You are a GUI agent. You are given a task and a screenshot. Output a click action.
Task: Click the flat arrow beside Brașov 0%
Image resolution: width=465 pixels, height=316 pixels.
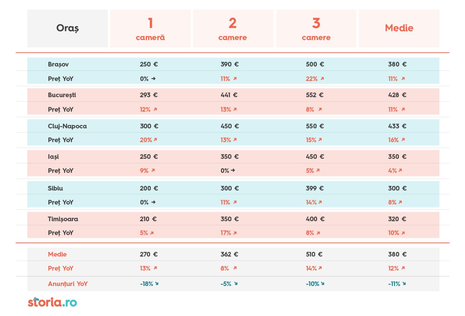point(153,79)
